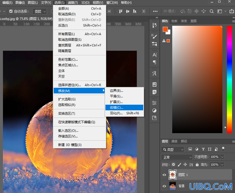Viewport: 235px width, 193px height.
Task: Select 取消选择(D) menu entry
Action: (80, 14)
